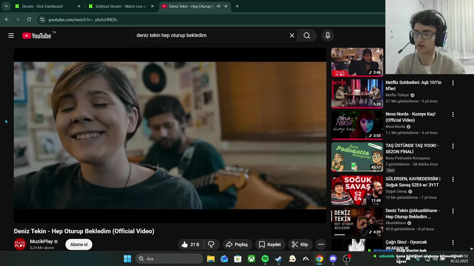Open the MuzikPlay 3:46 thumbnail

[357, 62]
